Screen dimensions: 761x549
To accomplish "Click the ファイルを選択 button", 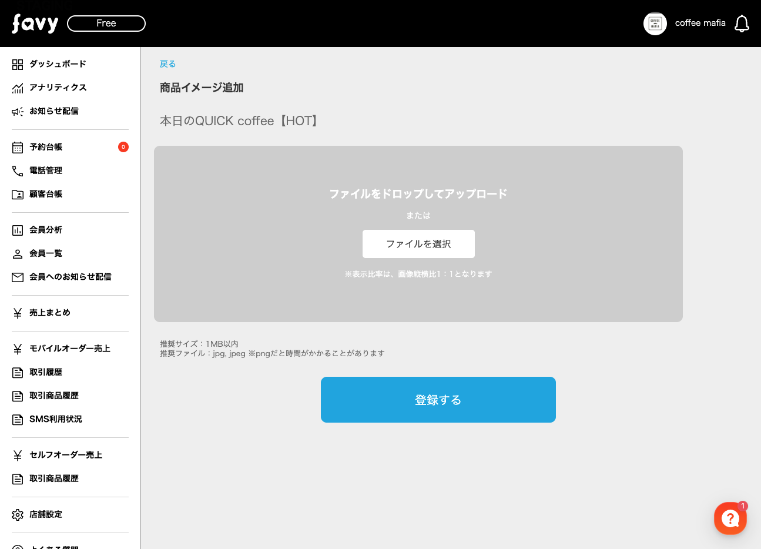I will tap(418, 244).
